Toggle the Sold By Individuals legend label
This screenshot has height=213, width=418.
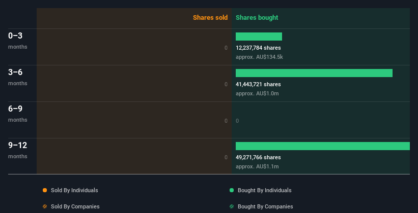point(74,190)
